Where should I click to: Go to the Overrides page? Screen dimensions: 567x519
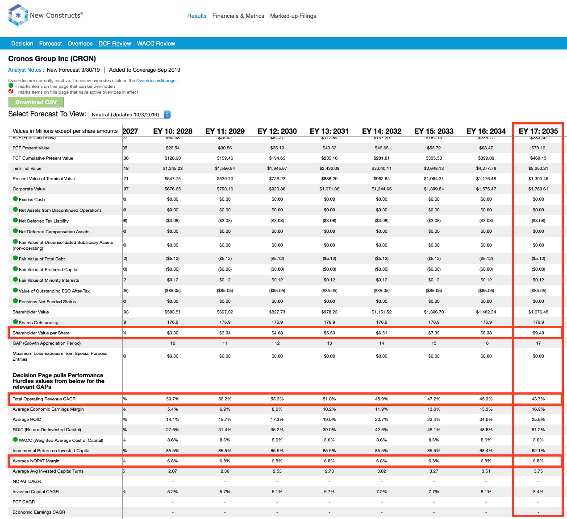pos(80,43)
